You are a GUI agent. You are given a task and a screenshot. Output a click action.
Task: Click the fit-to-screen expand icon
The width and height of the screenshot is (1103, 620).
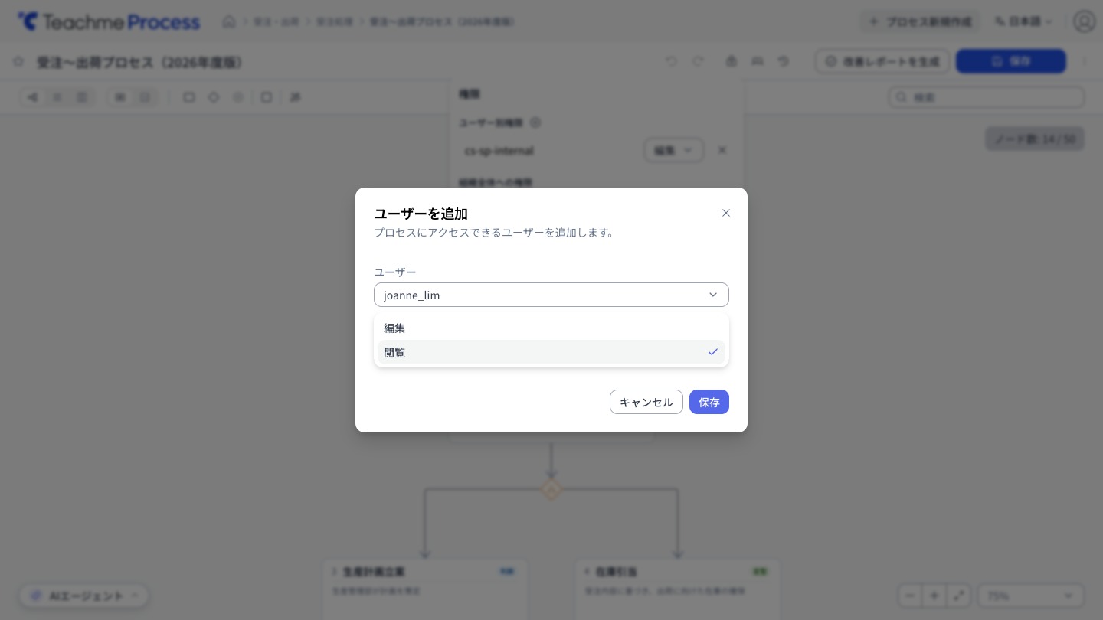(959, 596)
